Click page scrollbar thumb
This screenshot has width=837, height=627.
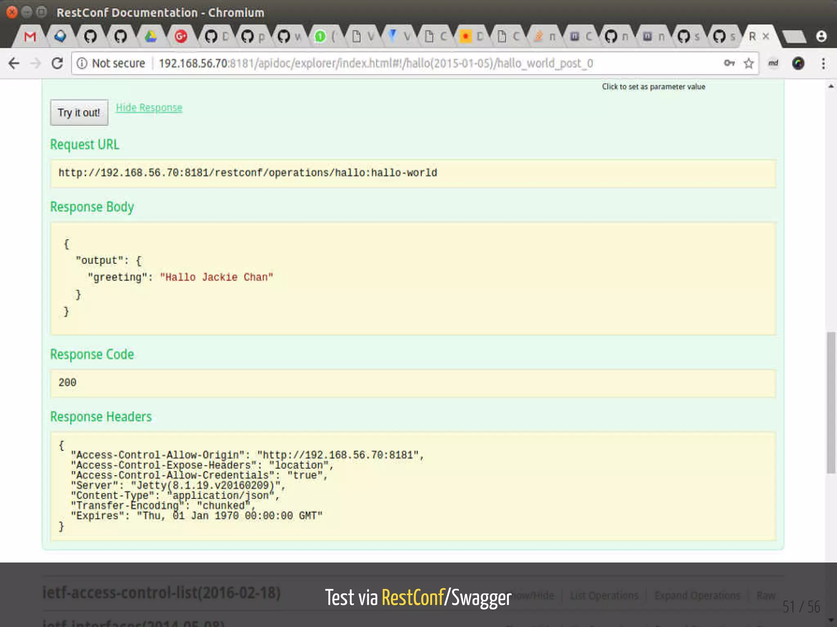click(x=831, y=402)
